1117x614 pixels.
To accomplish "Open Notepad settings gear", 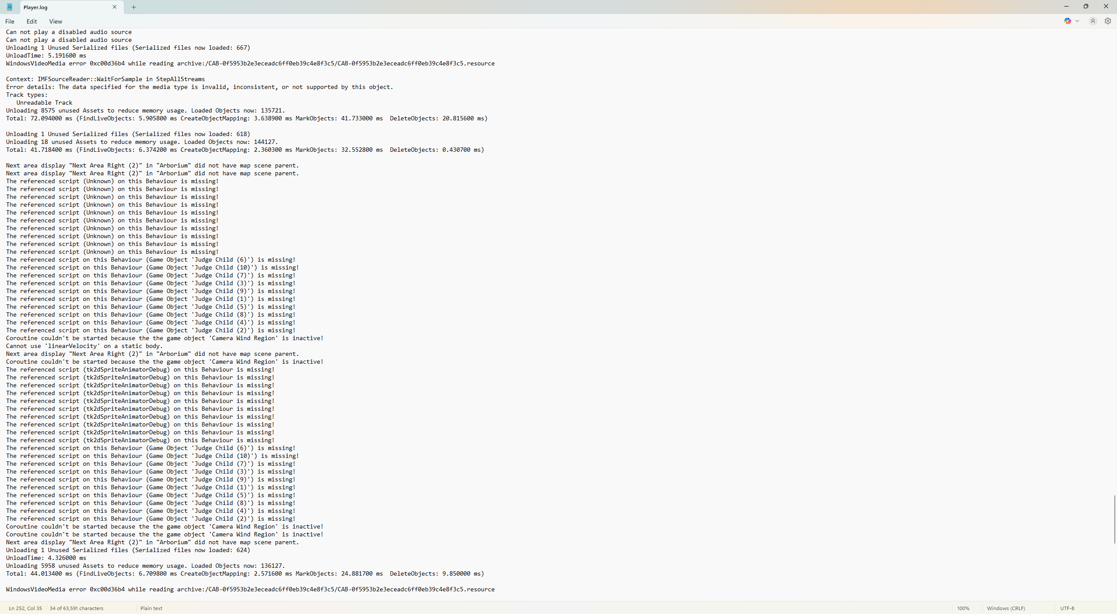I will 1108,21.
